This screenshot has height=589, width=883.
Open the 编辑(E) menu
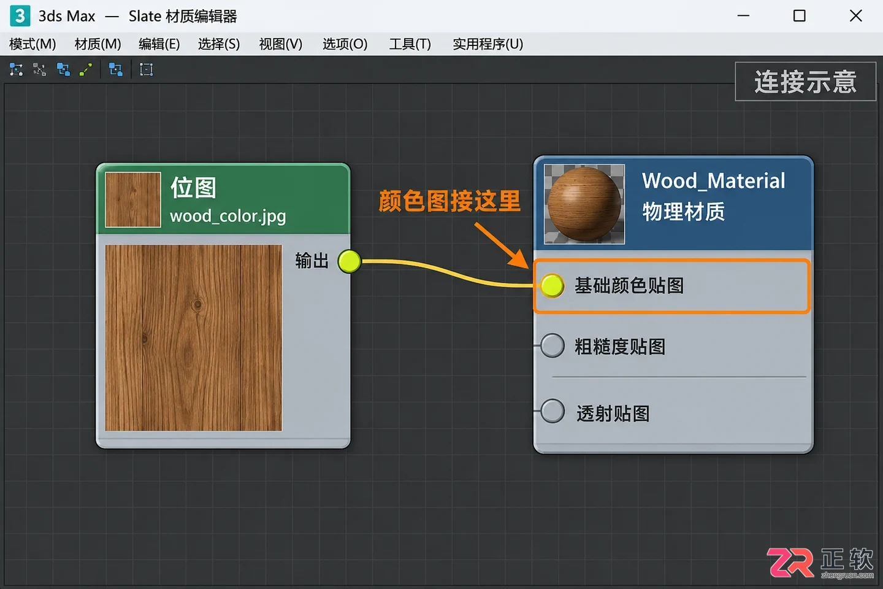pyautogui.click(x=159, y=44)
